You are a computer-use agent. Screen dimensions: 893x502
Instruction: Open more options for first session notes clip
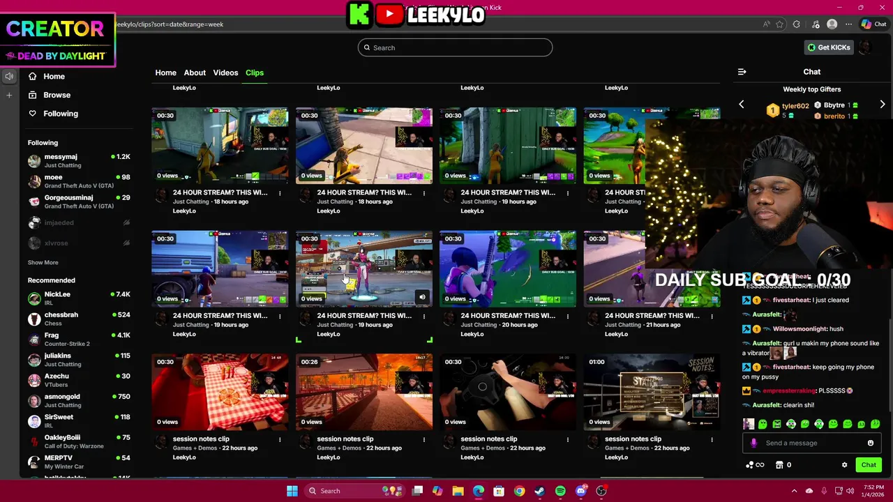coord(280,440)
